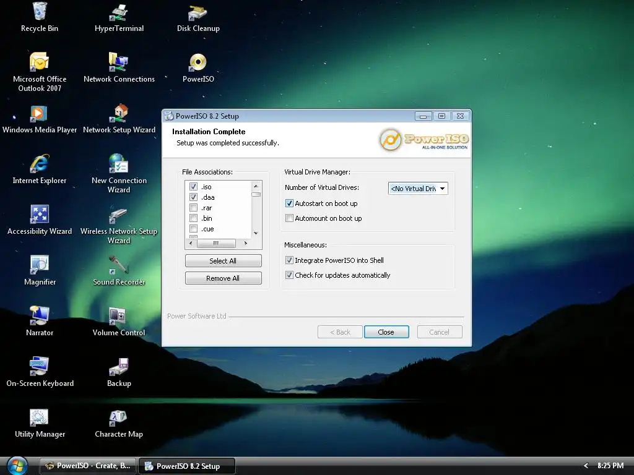The image size is (634, 475).
Task: Select the Network Connections desktop icon
Action: point(119,67)
